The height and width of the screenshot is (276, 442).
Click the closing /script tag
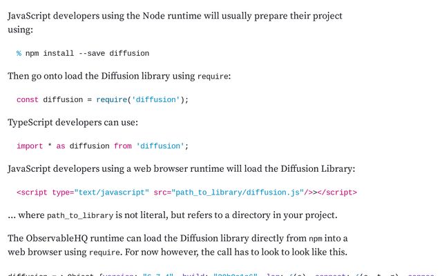[337, 193]
